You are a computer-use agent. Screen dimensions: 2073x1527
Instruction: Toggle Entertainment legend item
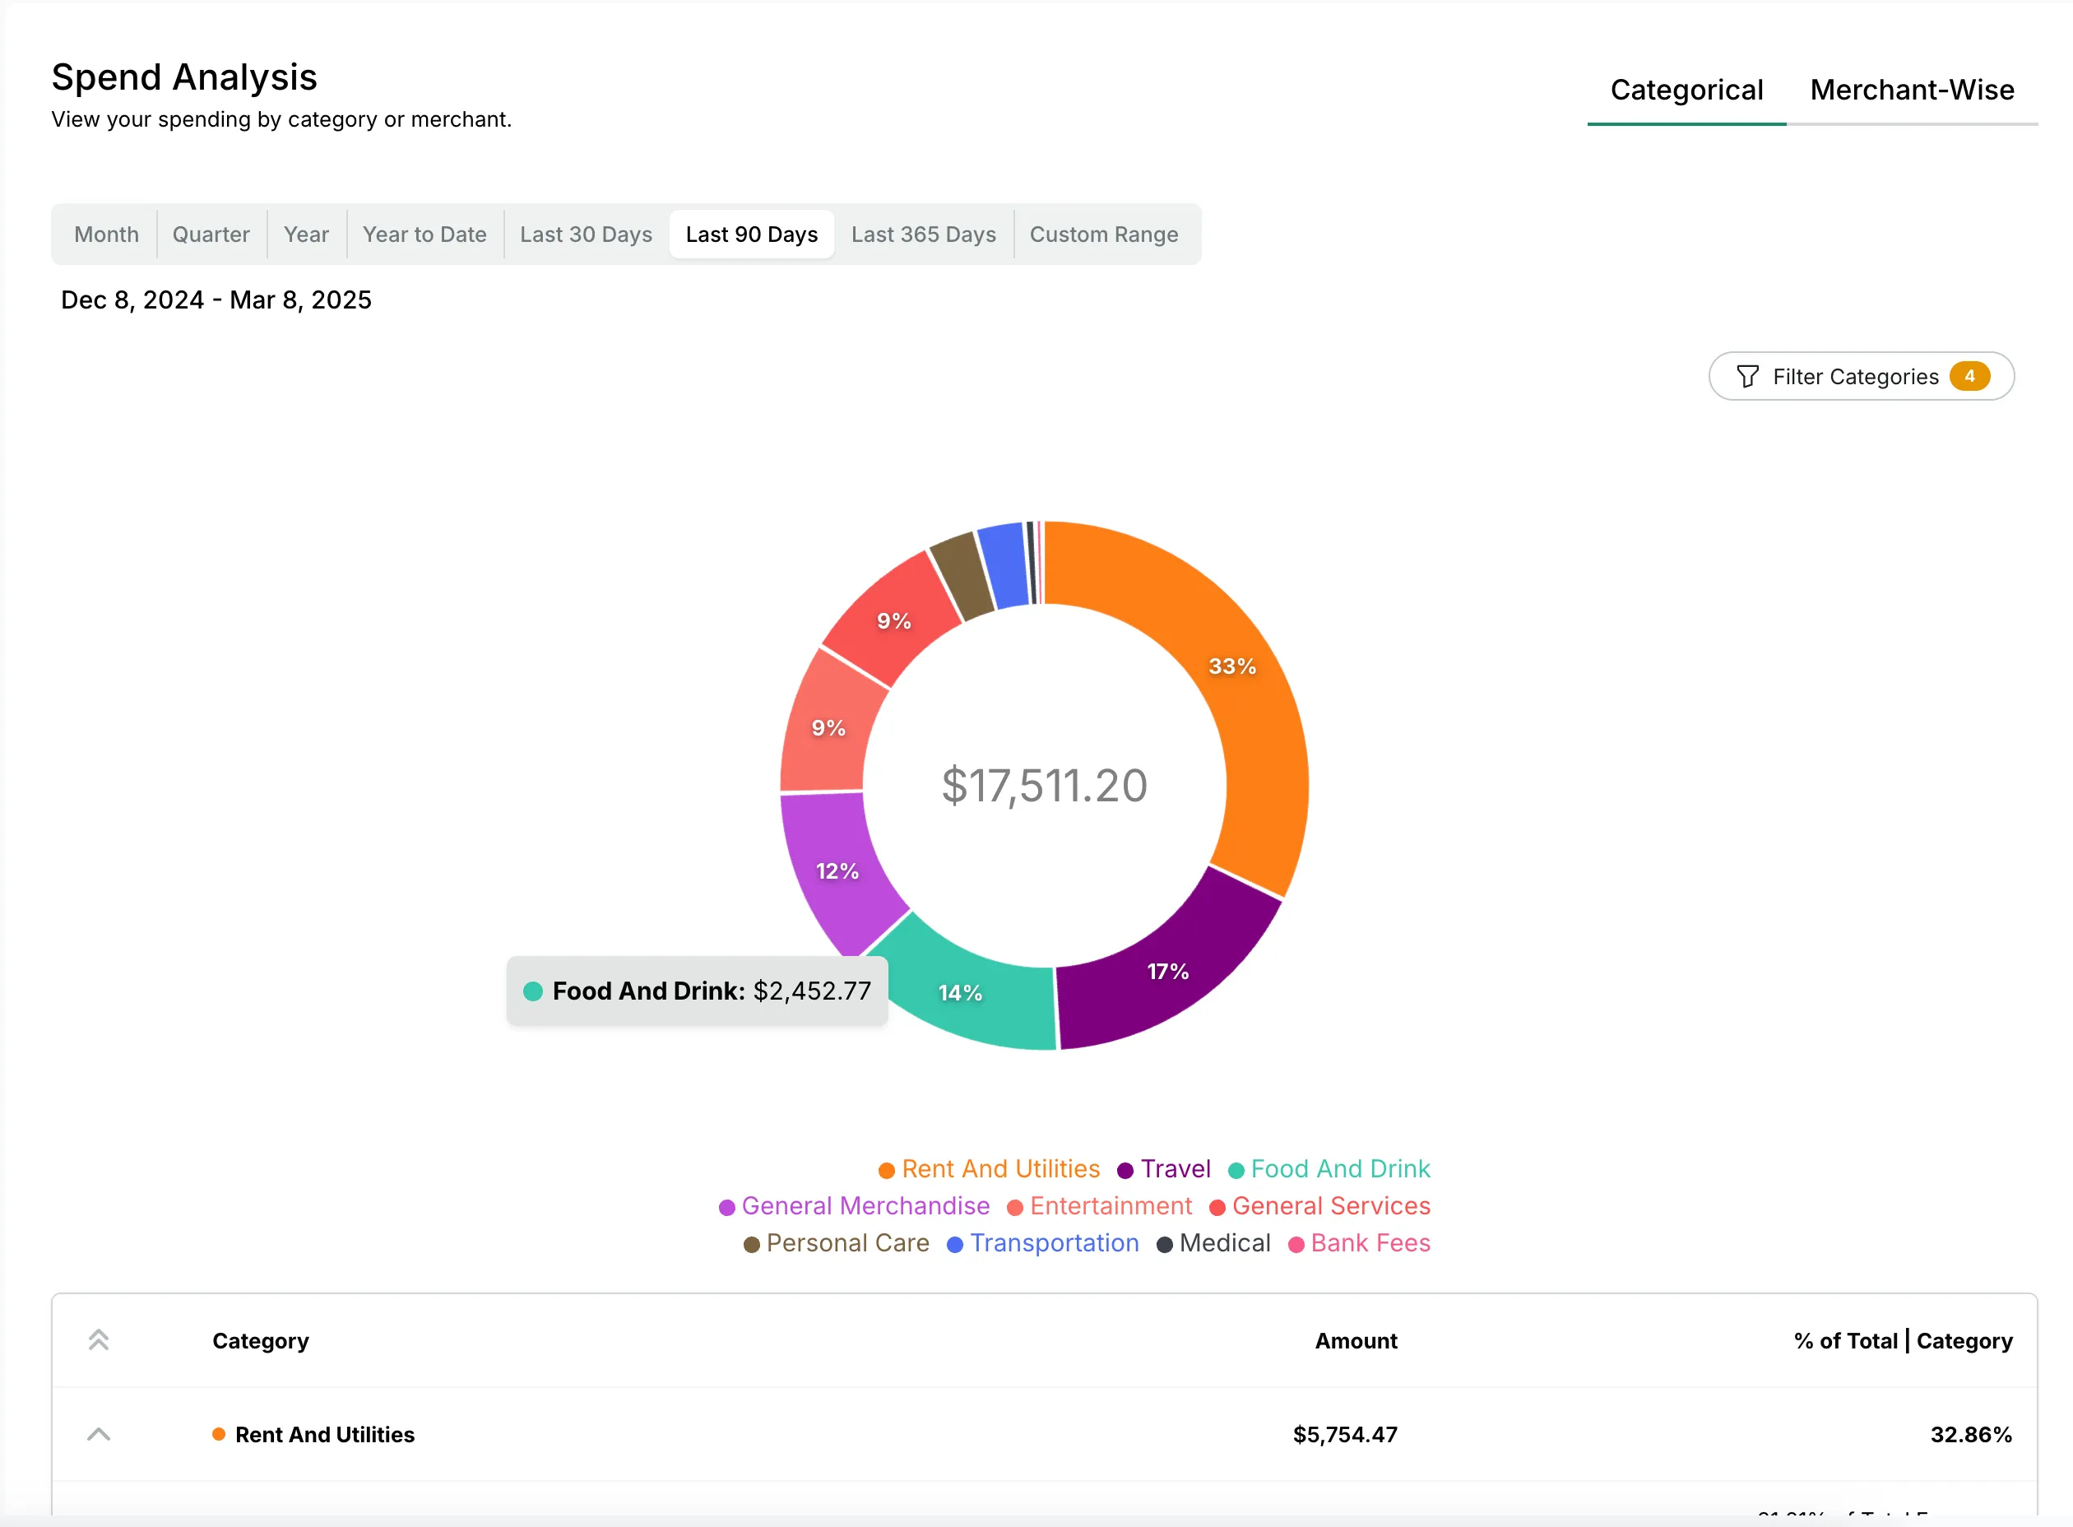(x=1099, y=1205)
